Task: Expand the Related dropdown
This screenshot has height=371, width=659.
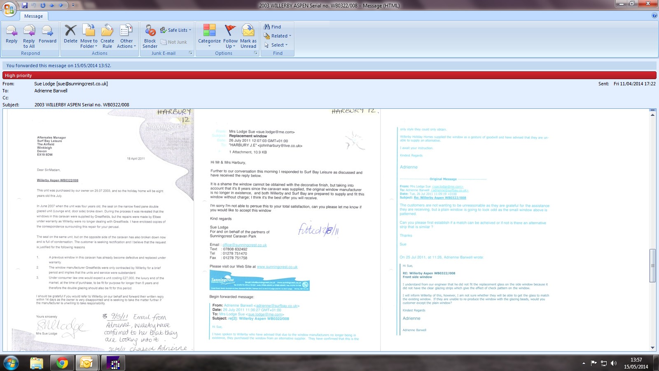Action: pos(278,36)
